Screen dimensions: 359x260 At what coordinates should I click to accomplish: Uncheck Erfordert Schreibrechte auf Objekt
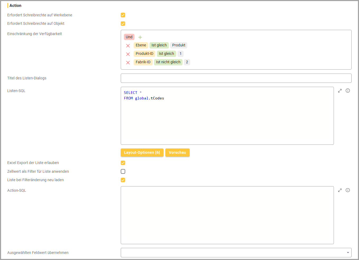click(x=123, y=23)
